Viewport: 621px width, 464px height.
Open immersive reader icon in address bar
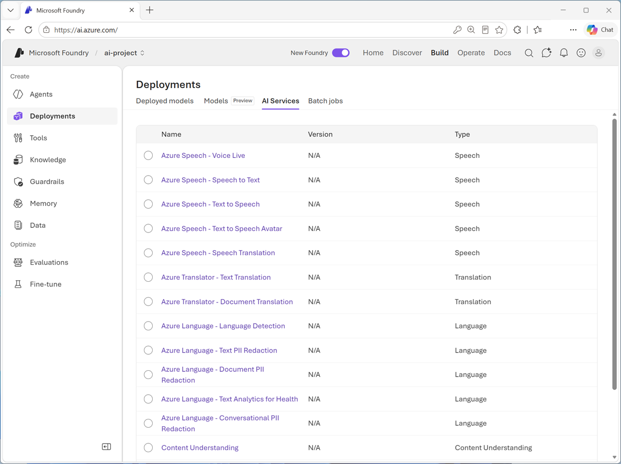coord(485,30)
